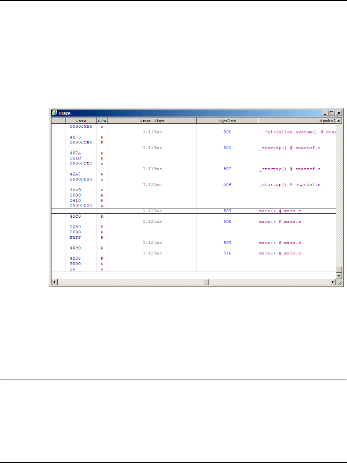This screenshot has height=463, width=347.
Task: Select cycle count 504
Action: tap(228, 185)
